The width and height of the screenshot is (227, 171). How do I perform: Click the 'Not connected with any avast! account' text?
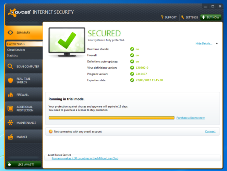click(x=78, y=131)
